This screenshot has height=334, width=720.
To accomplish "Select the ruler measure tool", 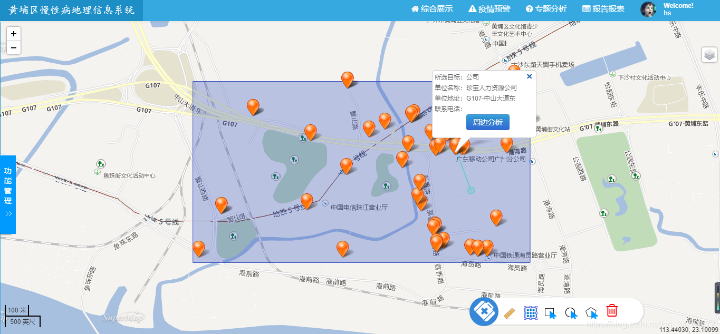I will coord(509,312).
